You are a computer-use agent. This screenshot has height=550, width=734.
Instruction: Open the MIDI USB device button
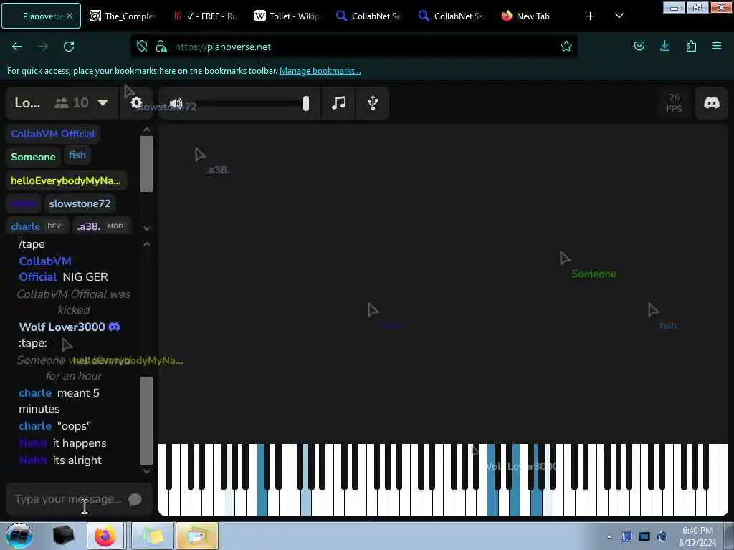(373, 102)
